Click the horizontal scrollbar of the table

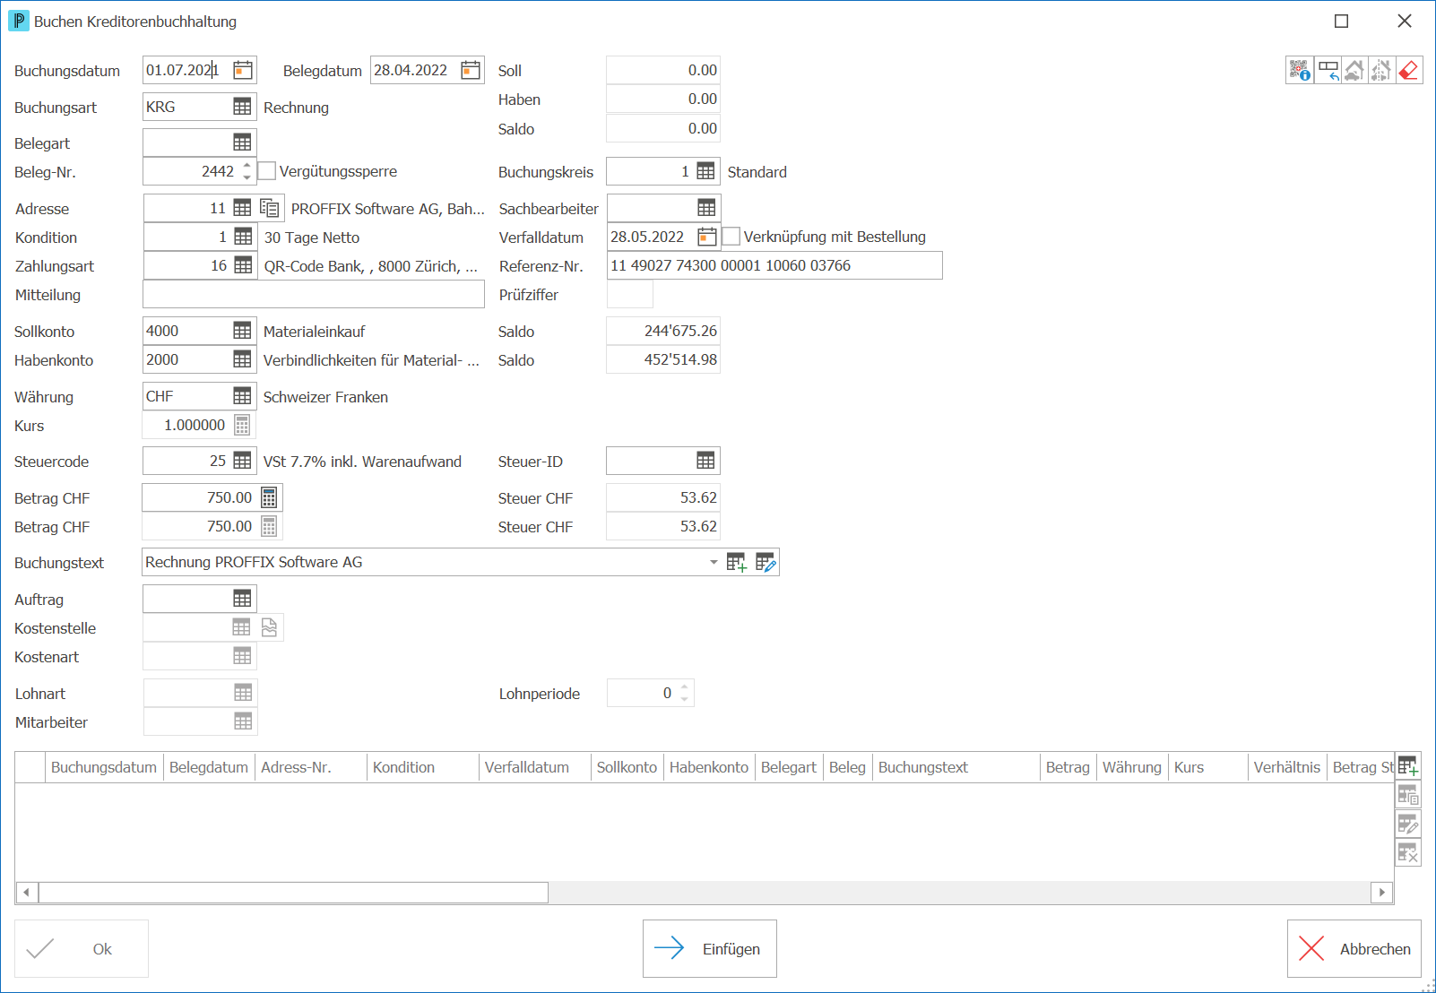293,892
